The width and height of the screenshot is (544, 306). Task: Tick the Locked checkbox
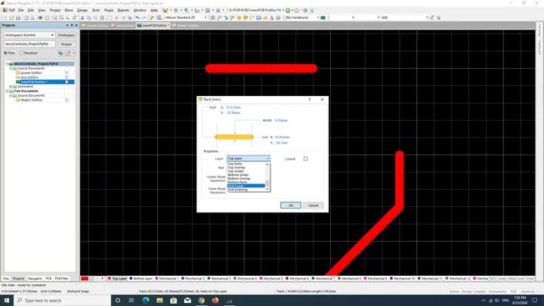(x=305, y=159)
